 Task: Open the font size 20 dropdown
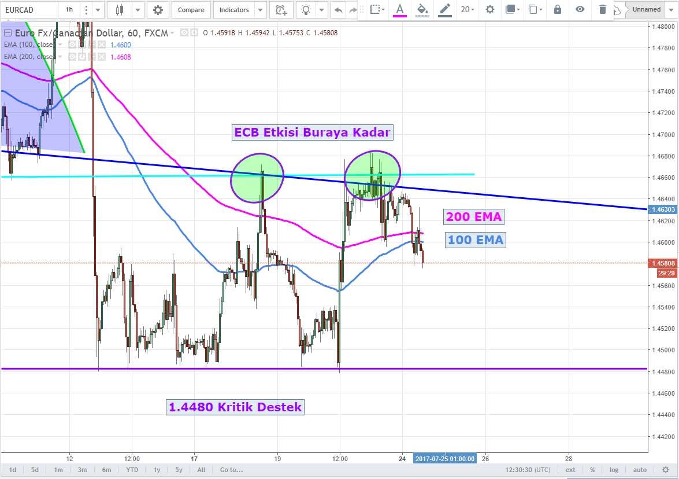pos(467,9)
